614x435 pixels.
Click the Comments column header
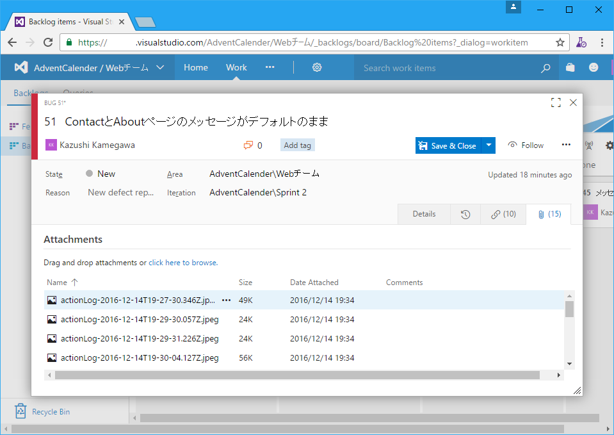[404, 282]
